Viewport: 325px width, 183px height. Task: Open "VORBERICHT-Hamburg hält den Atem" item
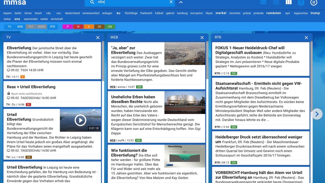coord(261,175)
